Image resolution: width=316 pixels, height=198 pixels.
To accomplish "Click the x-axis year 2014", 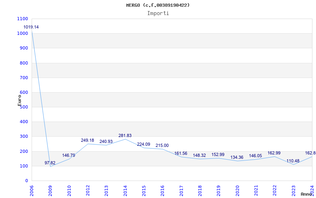I will [x=125, y=191].
